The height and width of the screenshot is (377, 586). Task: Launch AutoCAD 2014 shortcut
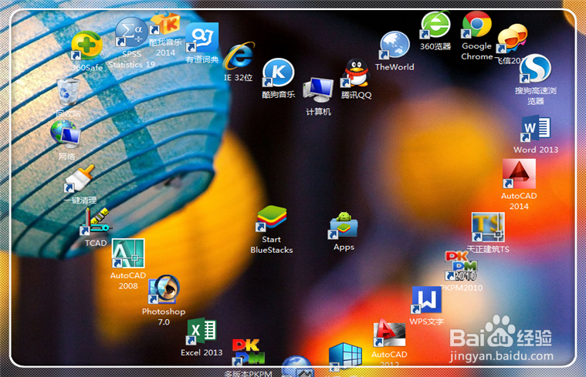pyautogui.click(x=519, y=174)
